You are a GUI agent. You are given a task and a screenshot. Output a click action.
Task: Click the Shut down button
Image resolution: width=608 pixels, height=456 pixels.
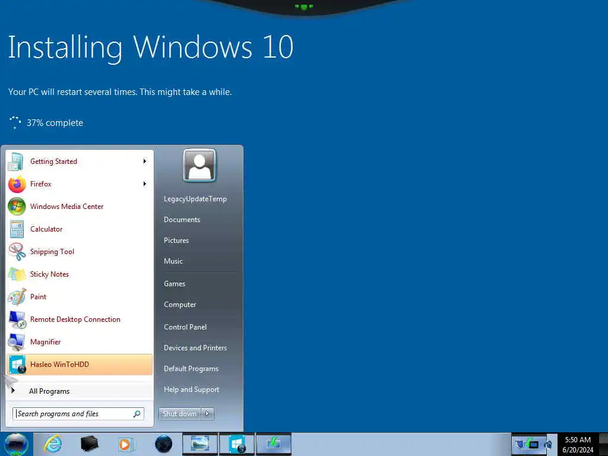(179, 414)
